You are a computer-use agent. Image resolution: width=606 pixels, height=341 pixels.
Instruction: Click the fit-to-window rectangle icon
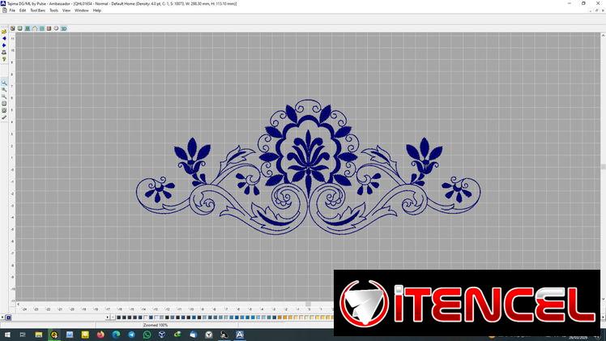[x=4, y=104]
